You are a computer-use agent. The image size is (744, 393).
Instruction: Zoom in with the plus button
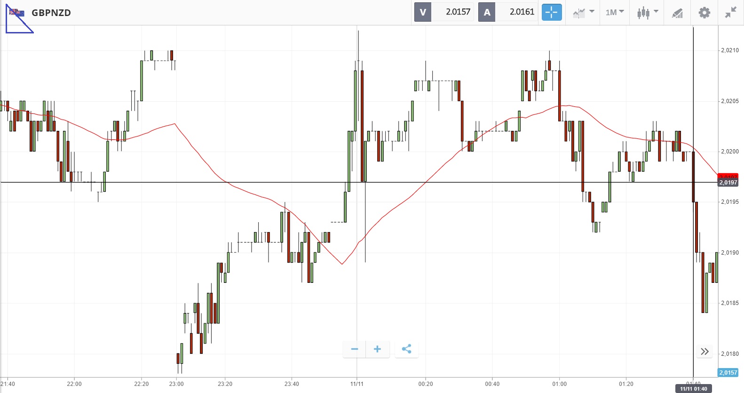coord(377,349)
